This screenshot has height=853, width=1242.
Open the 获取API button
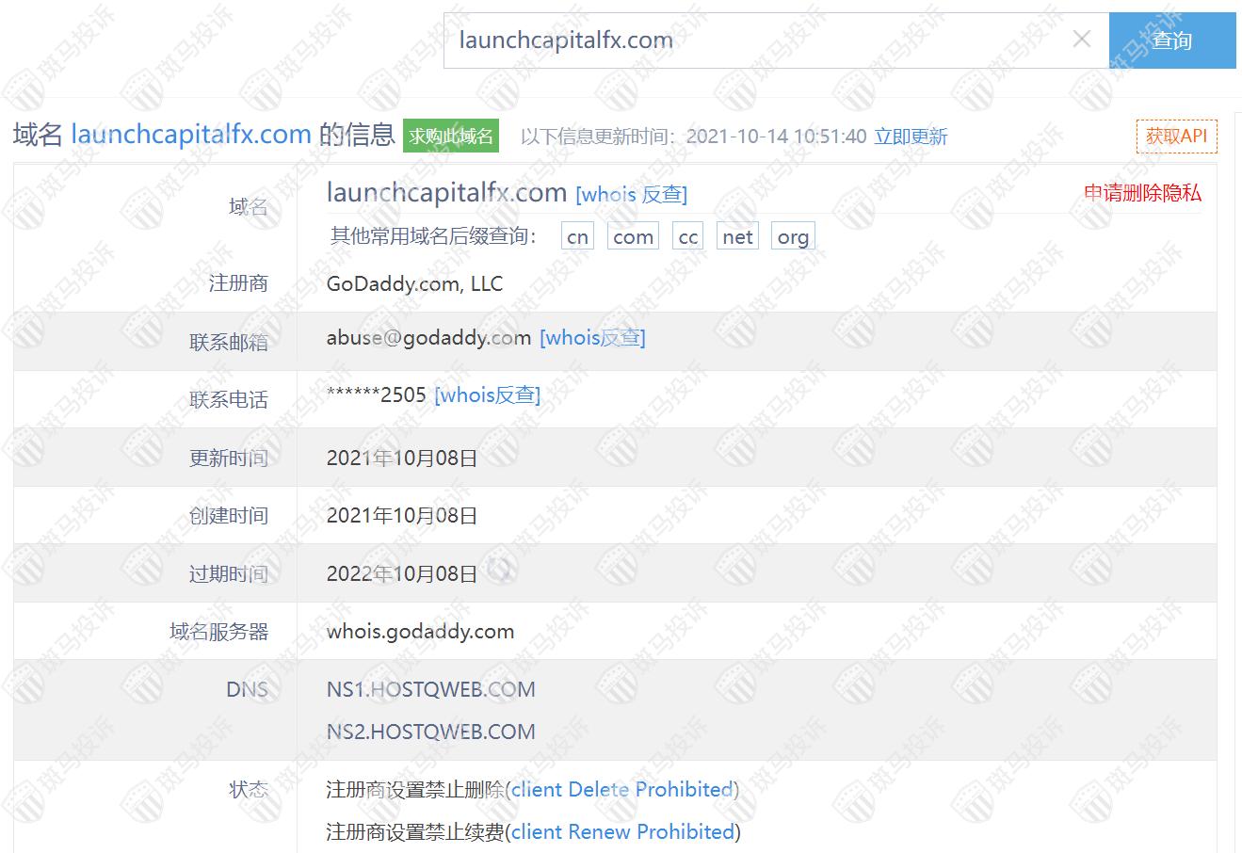click(x=1176, y=137)
